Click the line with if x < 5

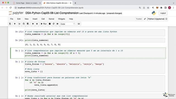pos(53,53)
